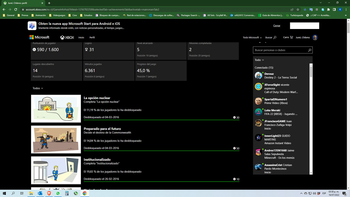Select friend InnerLight23 in the list

(282, 139)
